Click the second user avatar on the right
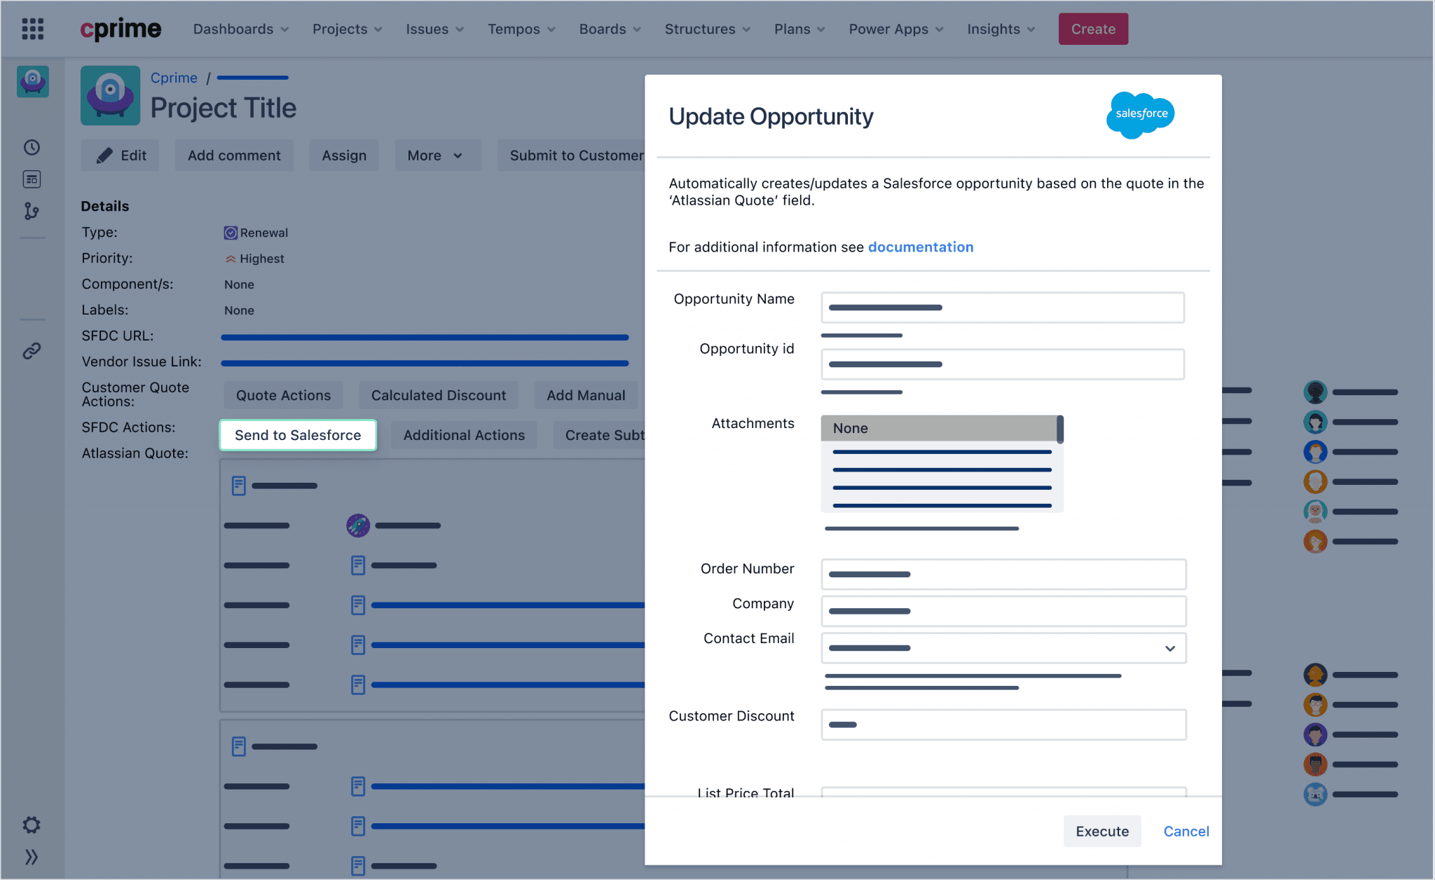 [1315, 422]
